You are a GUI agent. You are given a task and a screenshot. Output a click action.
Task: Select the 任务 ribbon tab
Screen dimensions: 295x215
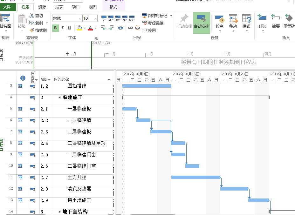point(25,7)
